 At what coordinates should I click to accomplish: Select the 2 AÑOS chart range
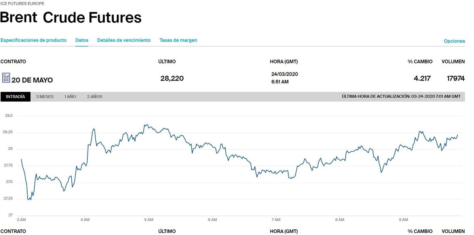pyautogui.click(x=94, y=96)
